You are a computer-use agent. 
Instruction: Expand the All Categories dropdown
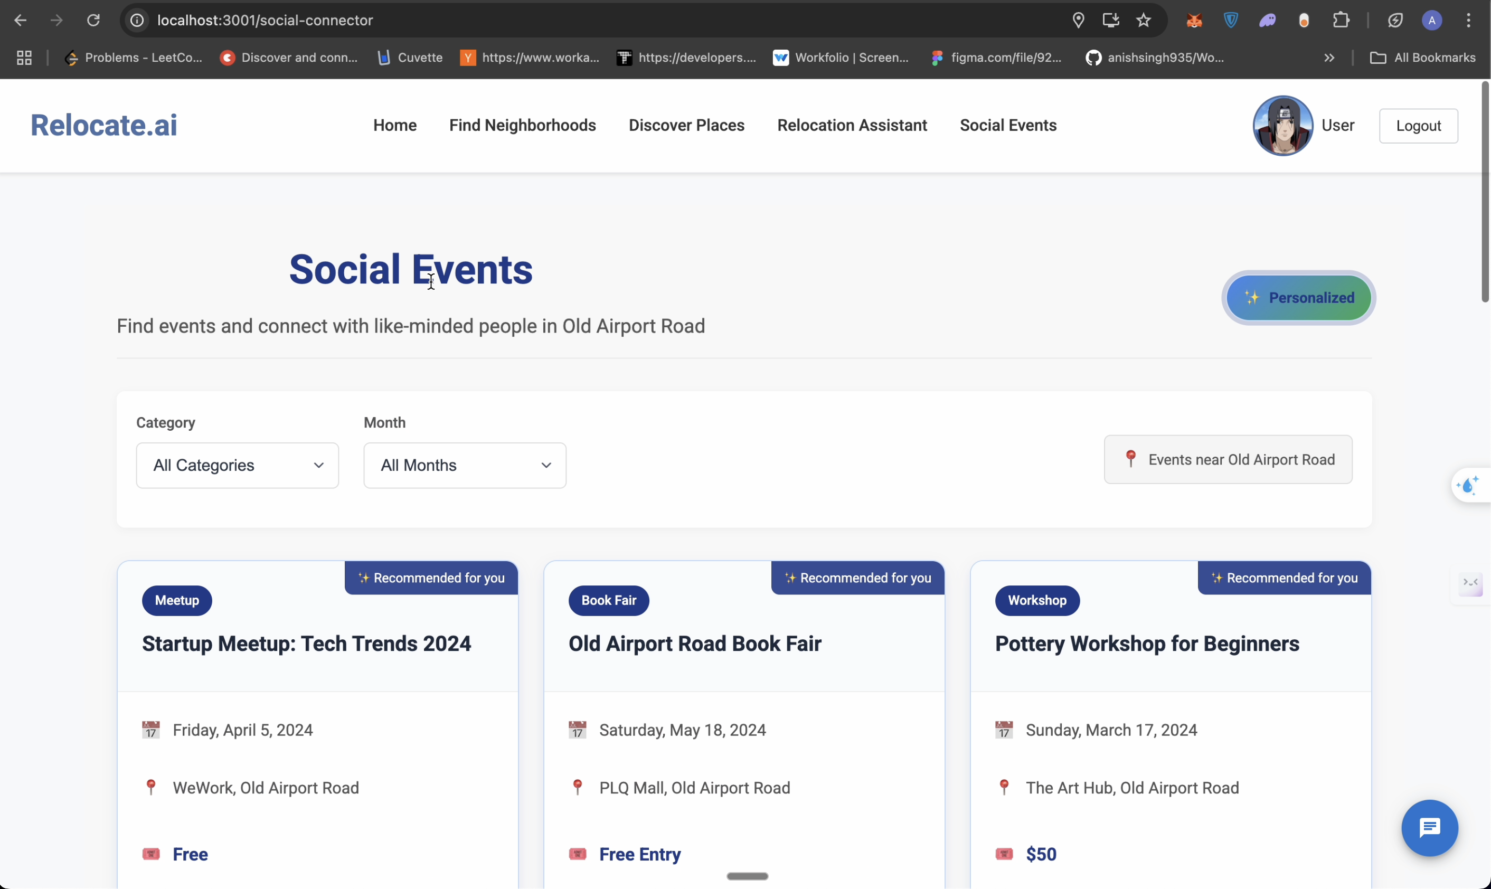pyautogui.click(x=237, y=466)
